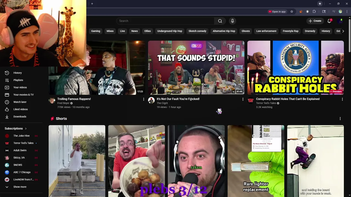The width and height of the screenshot is (351, 197).
Task: Open options menu for Conspiracy Rabbit Holes video
Action: (x=342, y=99)
